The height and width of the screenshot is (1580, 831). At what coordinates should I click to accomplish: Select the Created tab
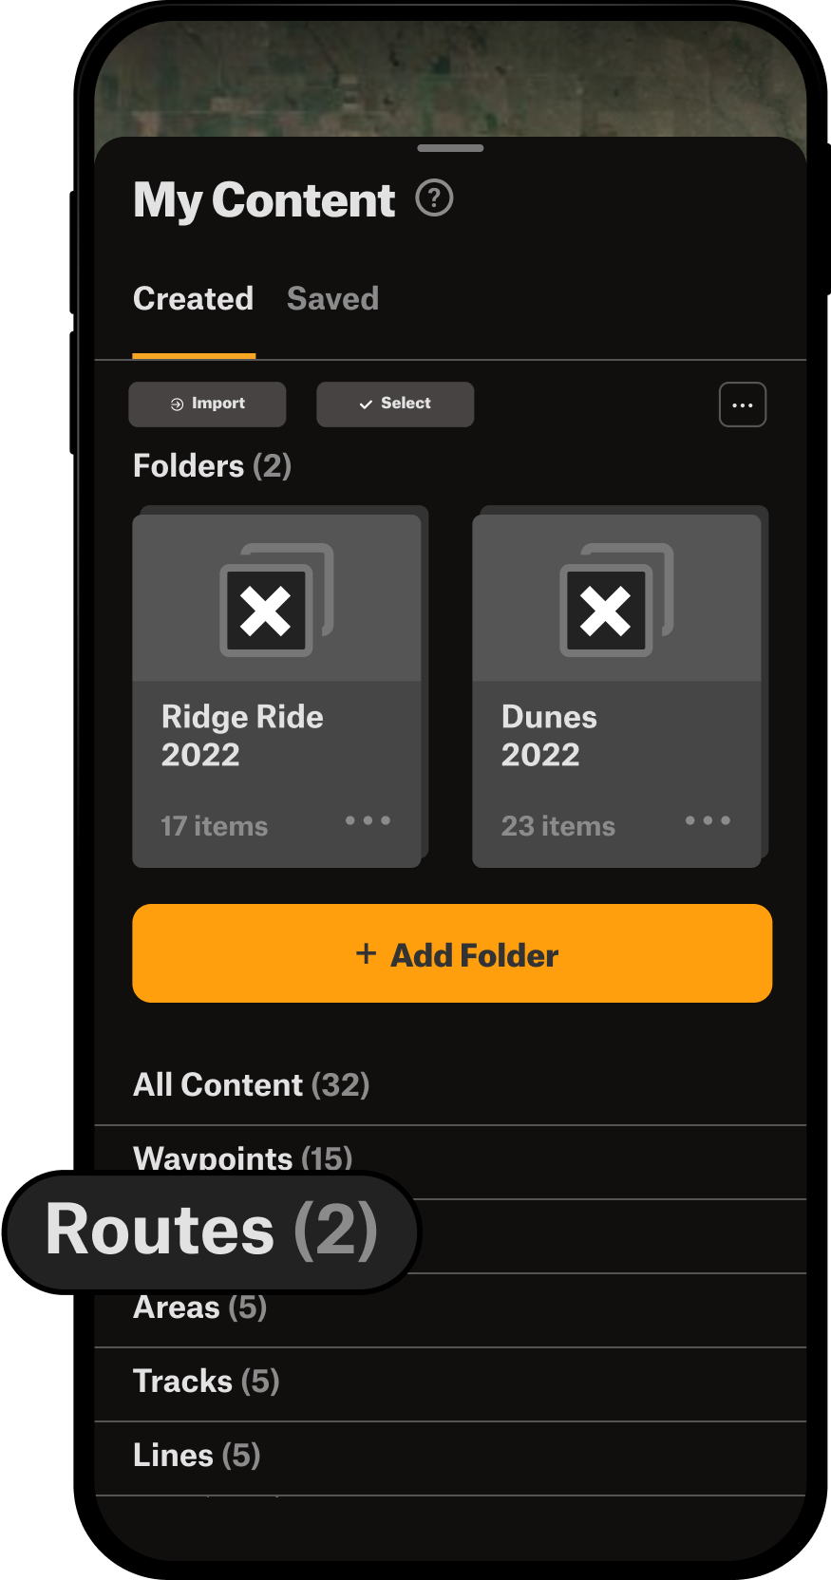click(193, 298)
